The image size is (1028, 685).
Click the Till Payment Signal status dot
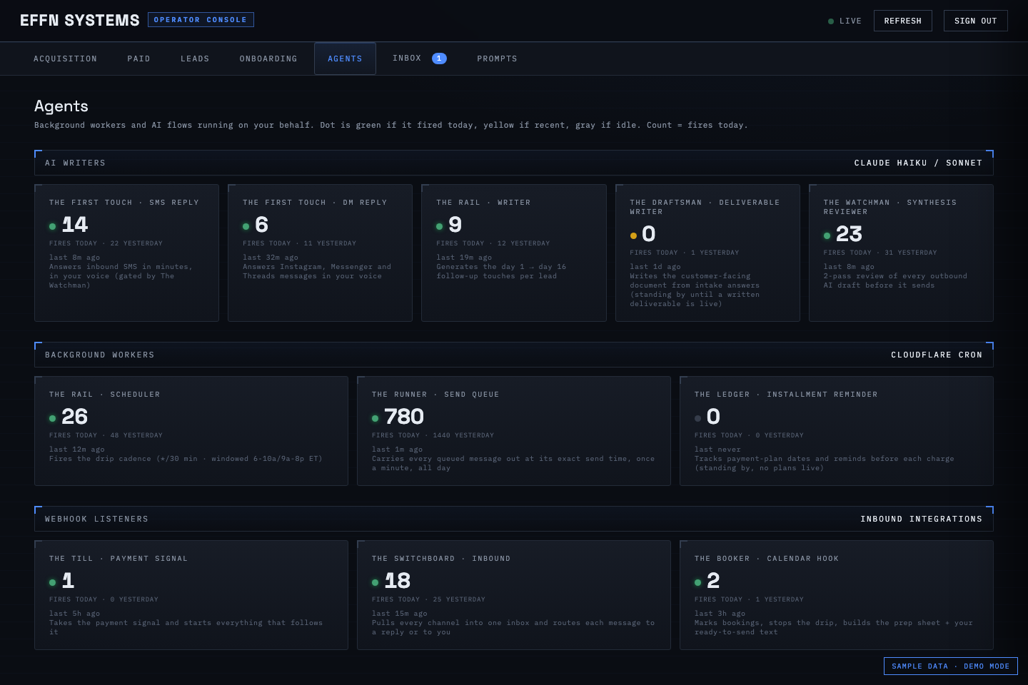[x=52, y=582]
